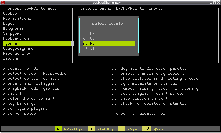The image size is (221, 133).
Task: Click the 's' shortcut key badge
Action: tap(58, 128)
